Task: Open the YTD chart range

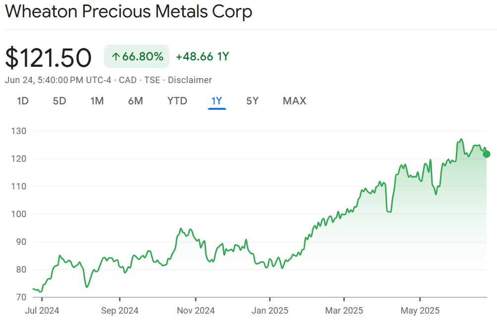Action: pyautogui.click(x=177, y=101)
